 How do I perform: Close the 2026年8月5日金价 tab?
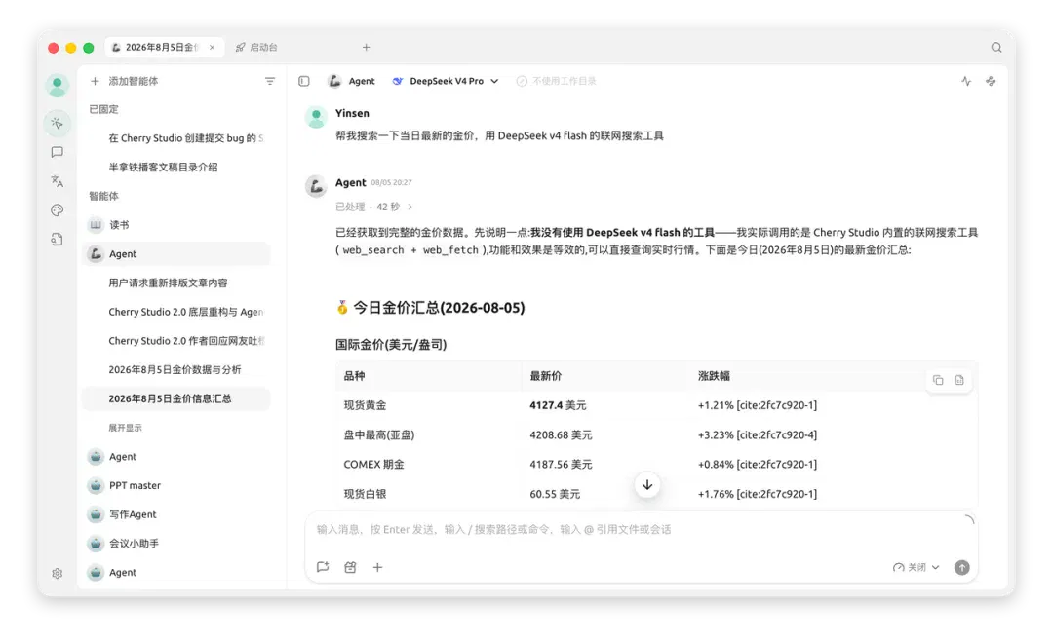point(213,47)
